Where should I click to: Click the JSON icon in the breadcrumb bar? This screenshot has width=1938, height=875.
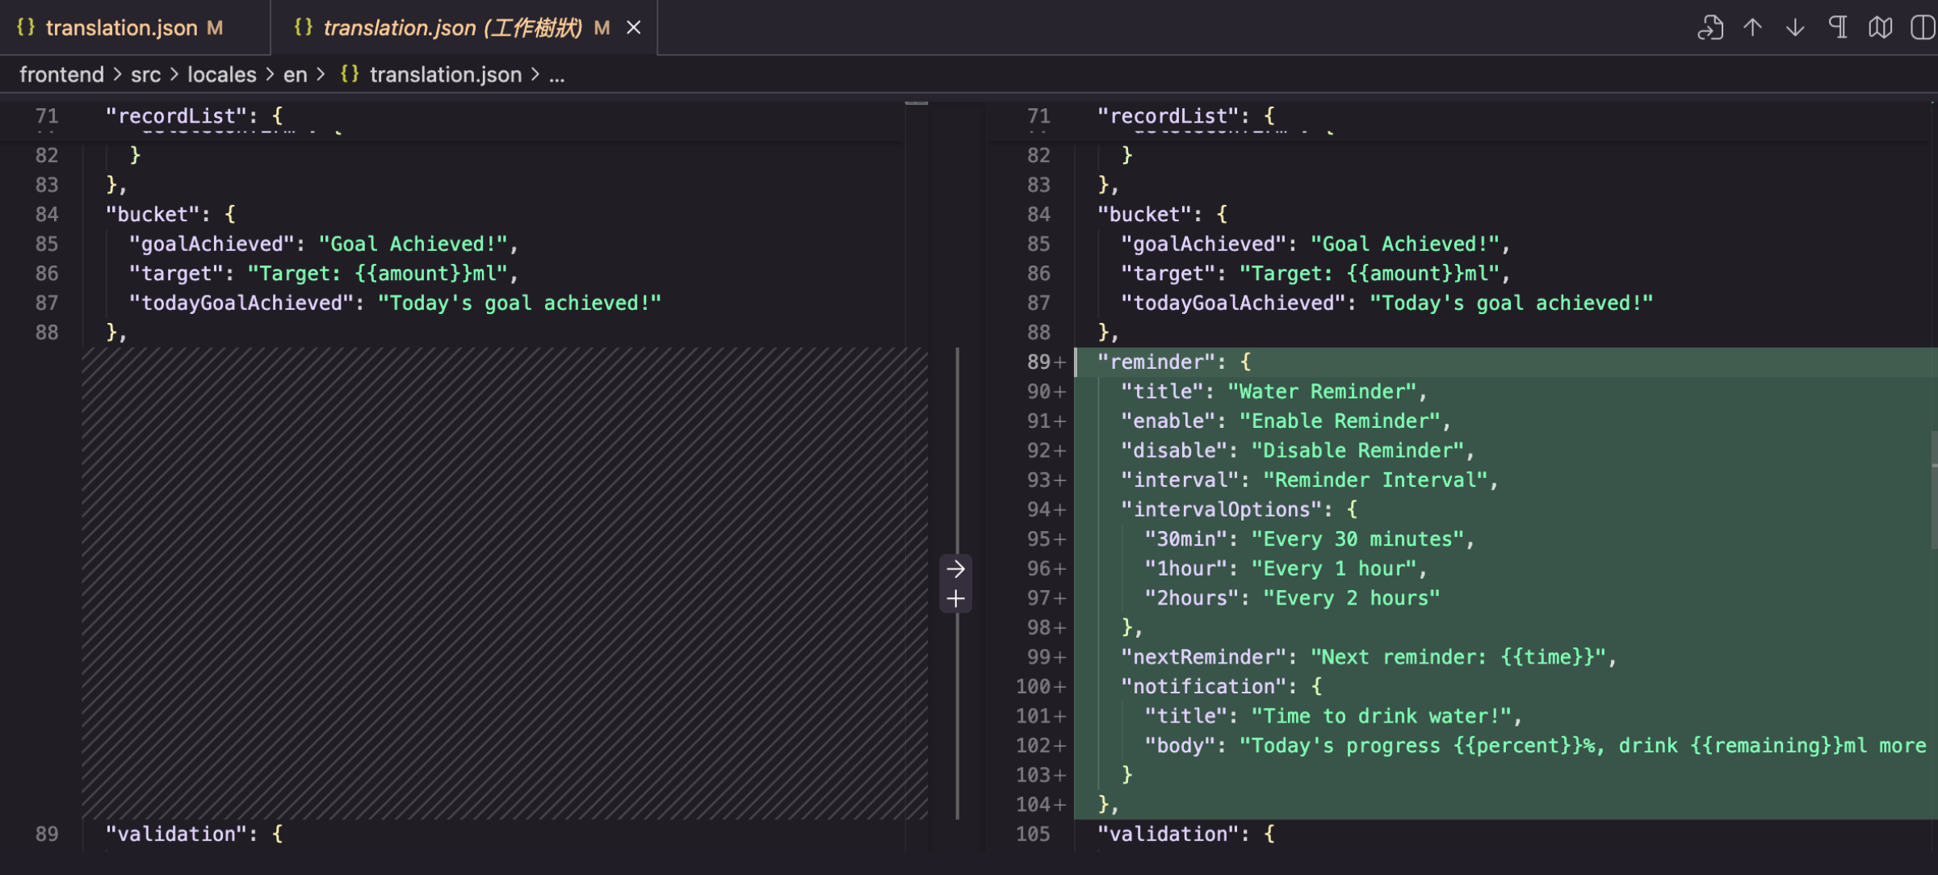350,74
